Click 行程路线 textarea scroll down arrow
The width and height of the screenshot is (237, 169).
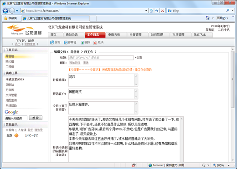136,84
